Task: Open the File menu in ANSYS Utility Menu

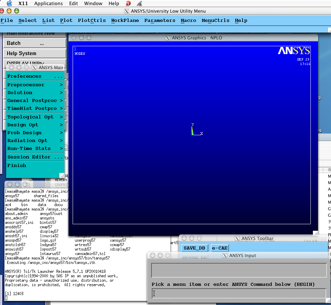Action: 7,21
